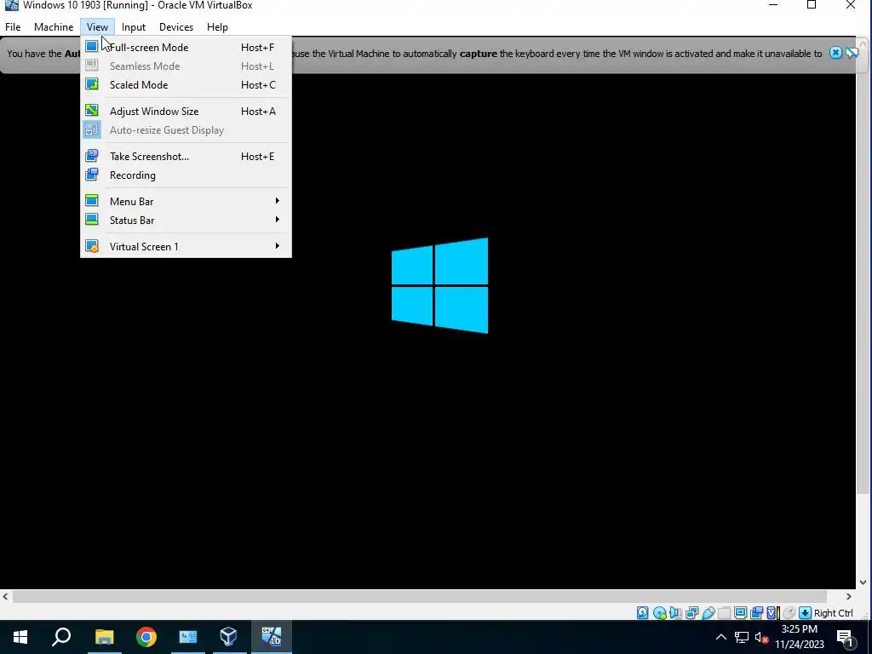Expand the Status Bar submenu
This screenshot has height=654, width=872.
[186, 221]
